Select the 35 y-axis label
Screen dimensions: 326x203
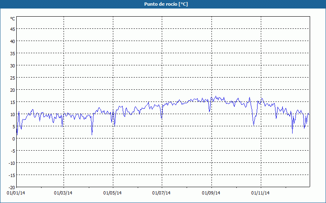click(13, 54)
